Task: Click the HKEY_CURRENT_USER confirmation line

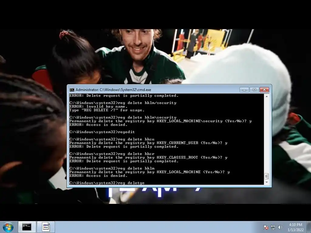Action: 148,143
